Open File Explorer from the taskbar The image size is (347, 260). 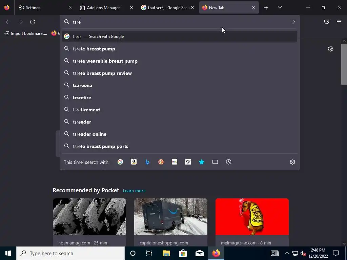pos(166,253)
